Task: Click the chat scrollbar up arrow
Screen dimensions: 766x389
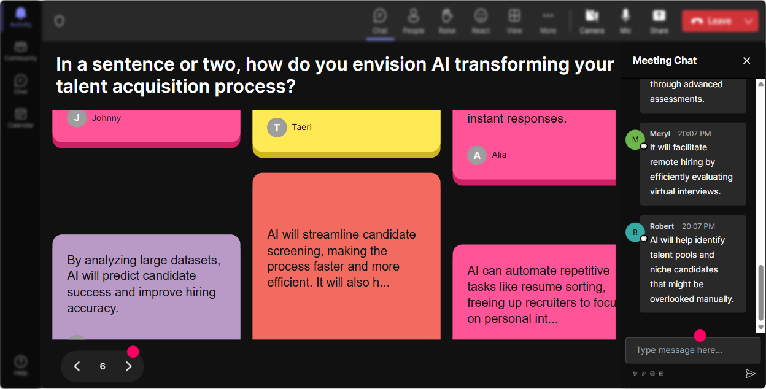Action: tap(761, 83)
